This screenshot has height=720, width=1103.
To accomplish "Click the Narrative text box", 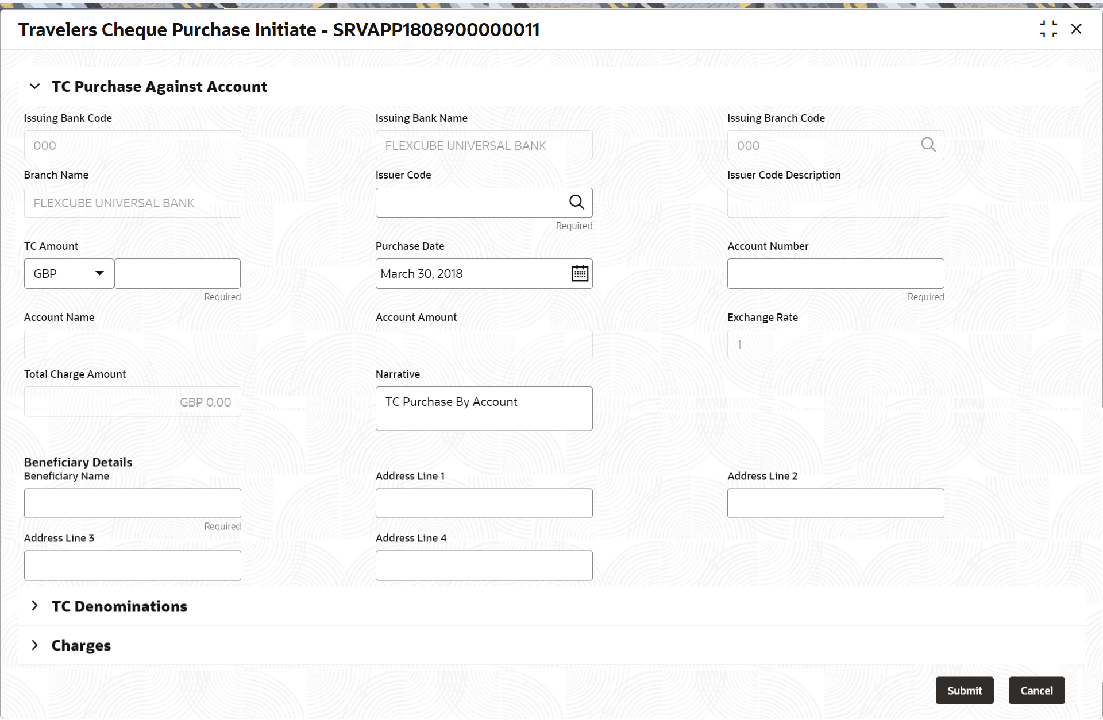I will tap(484, 408).
